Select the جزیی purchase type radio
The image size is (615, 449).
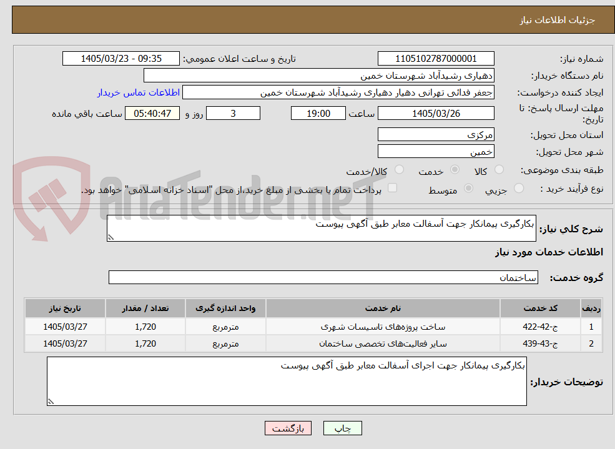(x=518, y=188)
